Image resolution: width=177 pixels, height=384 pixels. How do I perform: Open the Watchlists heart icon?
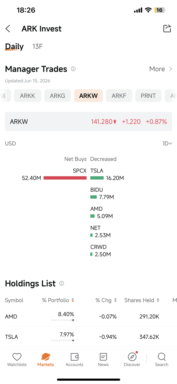17,357
